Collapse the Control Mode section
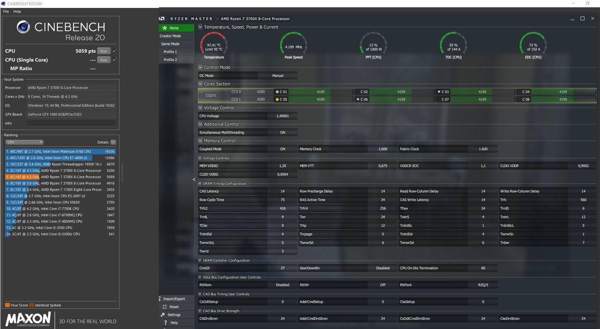This screenshot has height=329, width=600. [201, 67]
